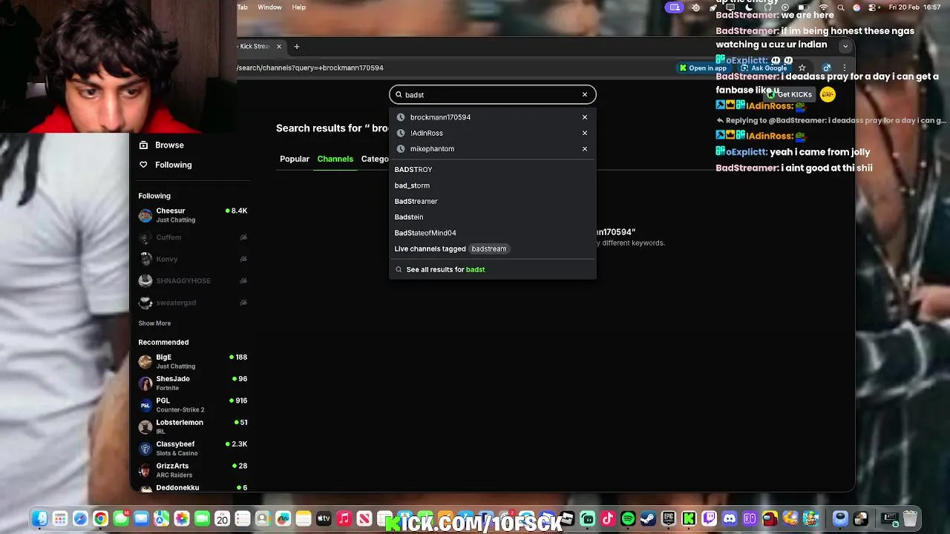Open Cheesur's live channel

193,215
